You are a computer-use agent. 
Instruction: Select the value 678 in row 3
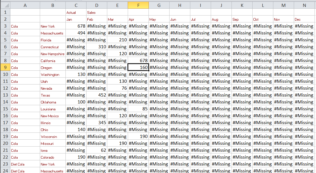[76, 26]
